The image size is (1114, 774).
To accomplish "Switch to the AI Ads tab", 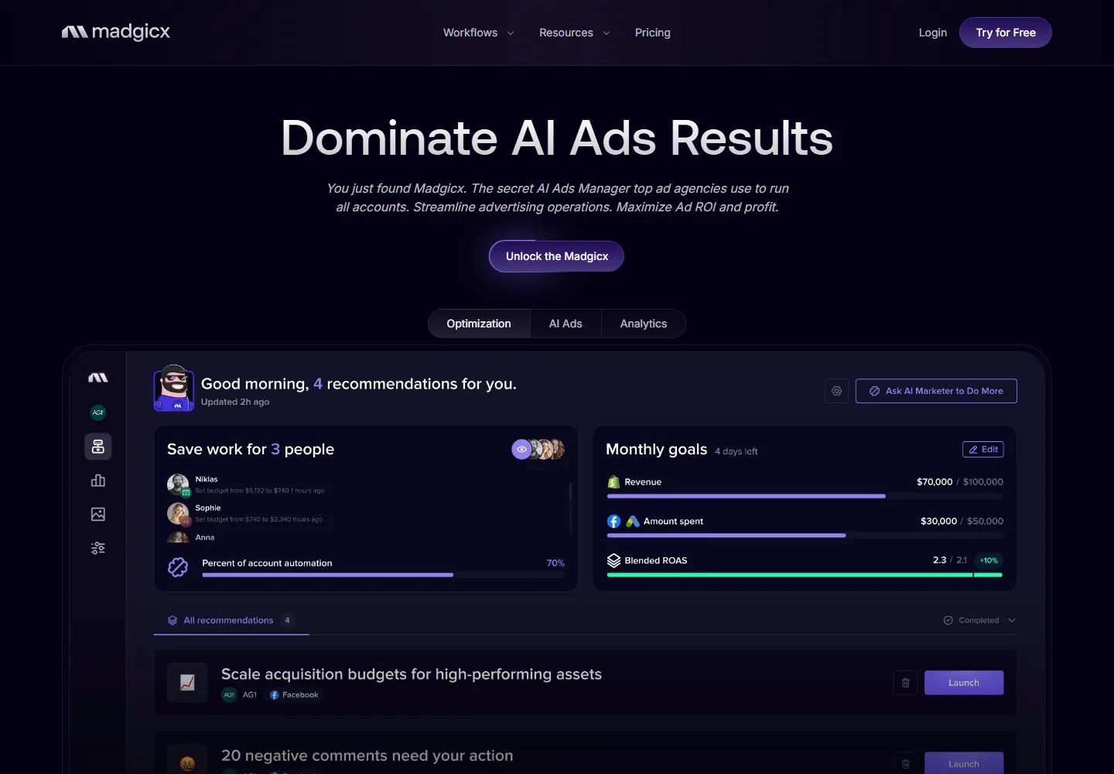I will point(566,324).
